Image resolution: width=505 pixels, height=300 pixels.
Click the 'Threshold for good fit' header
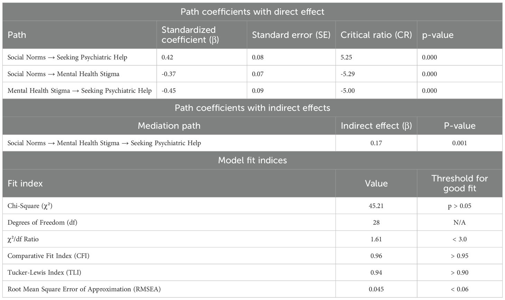point(459,183)
